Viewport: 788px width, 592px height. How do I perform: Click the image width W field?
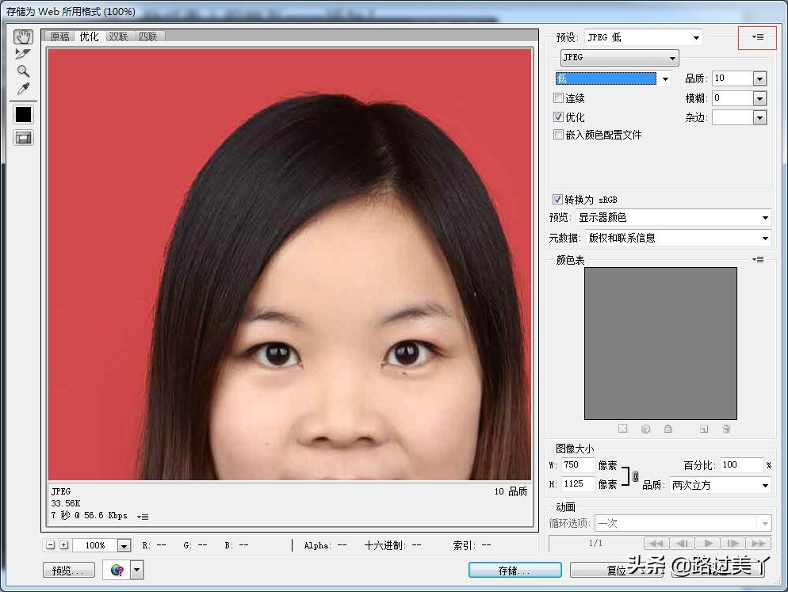(577, 465)
